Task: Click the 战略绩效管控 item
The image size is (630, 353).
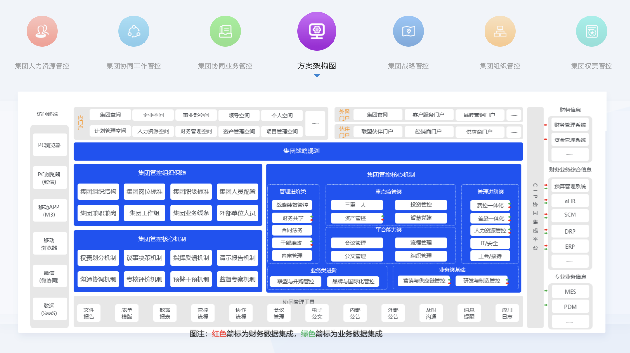Action: pyautogui.click(x=292, y=205)
